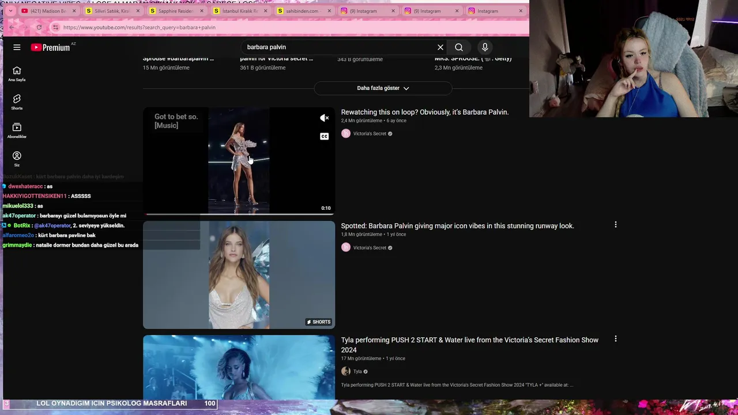Click chat username dwexhateracc

pyautogui.click(x=25, y=186)
